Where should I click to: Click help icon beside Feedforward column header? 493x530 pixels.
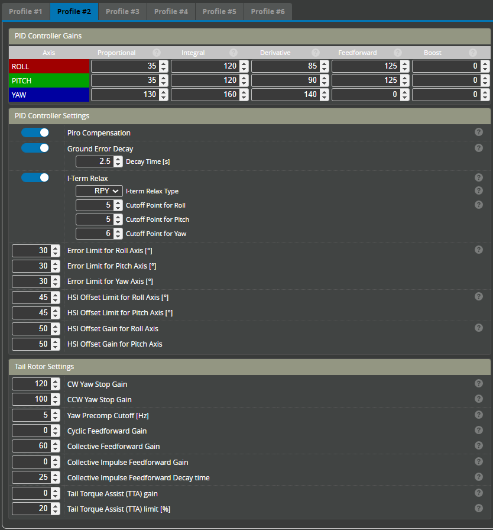(397, 53)
